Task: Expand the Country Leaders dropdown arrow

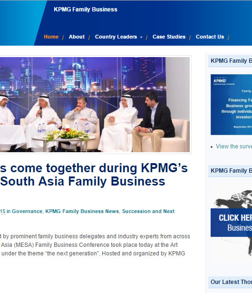Action: 141,38
